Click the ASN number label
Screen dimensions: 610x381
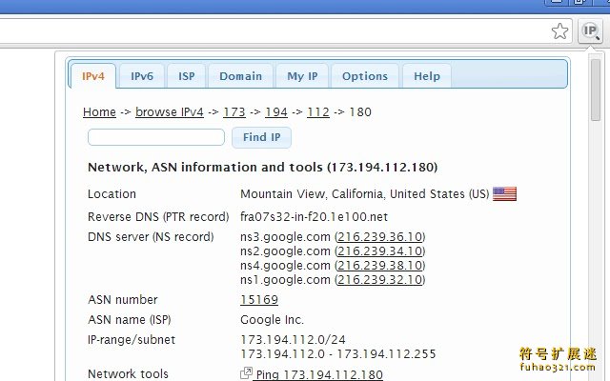click(x=123, y=300)
